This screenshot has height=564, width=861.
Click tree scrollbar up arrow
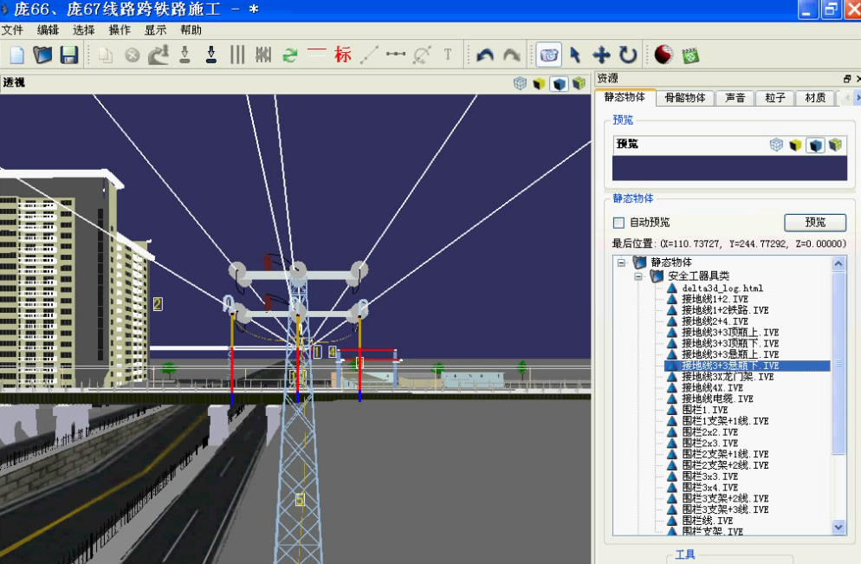point(838,264)
